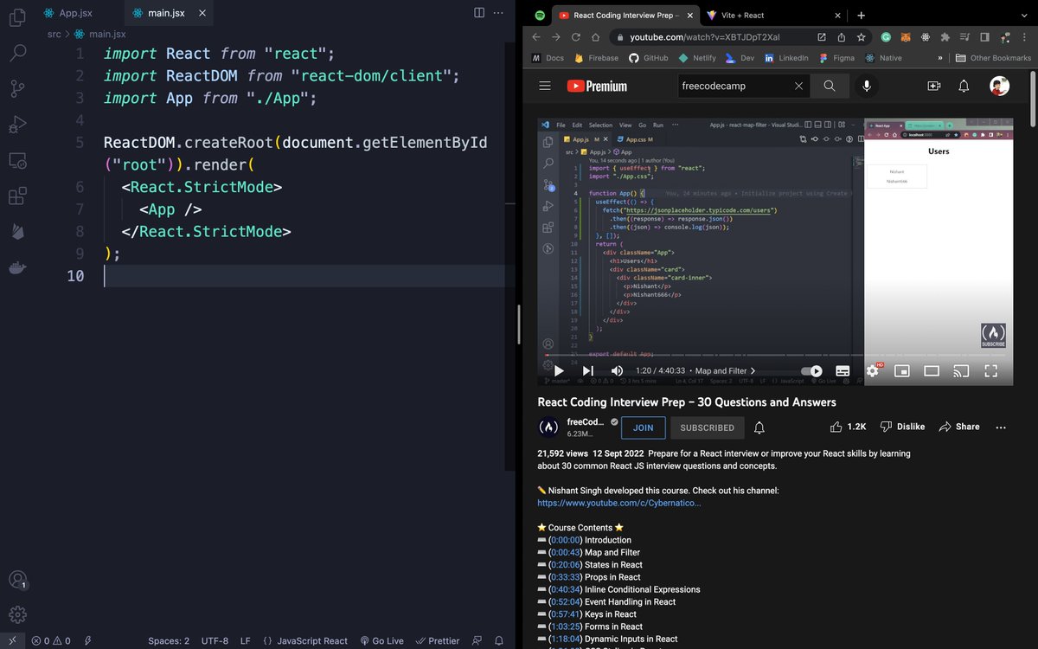Viewport: 1038px width, 649px height.
Task: Open the VS Code Explorer view
Action: pos(16,17)
